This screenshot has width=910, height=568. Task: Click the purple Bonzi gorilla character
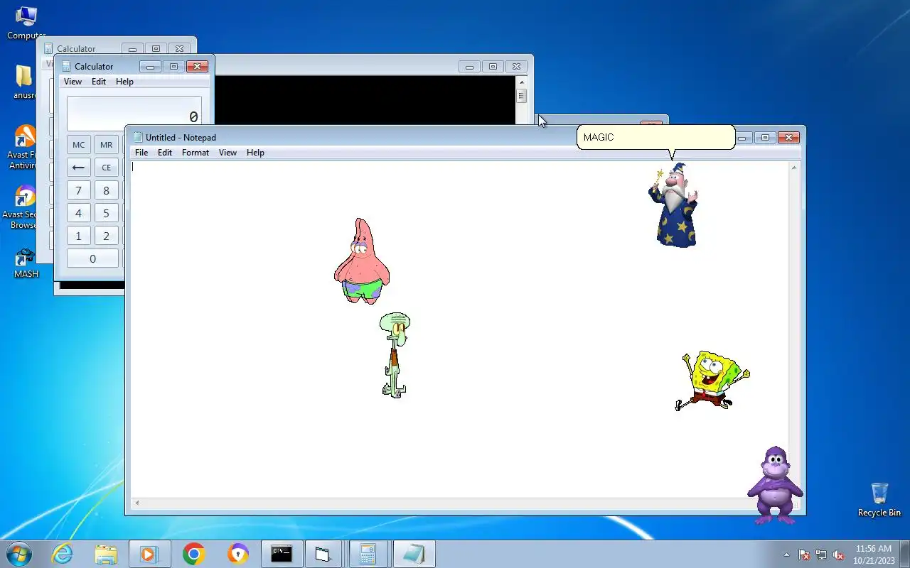click(775, 485)
